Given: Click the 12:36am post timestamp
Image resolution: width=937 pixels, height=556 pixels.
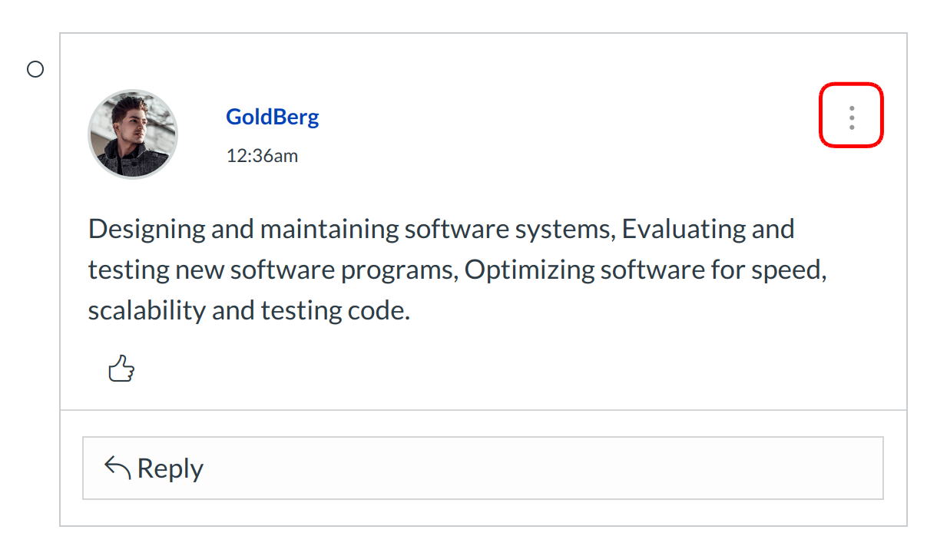Looking at the screenshot, I should point(262,156).
